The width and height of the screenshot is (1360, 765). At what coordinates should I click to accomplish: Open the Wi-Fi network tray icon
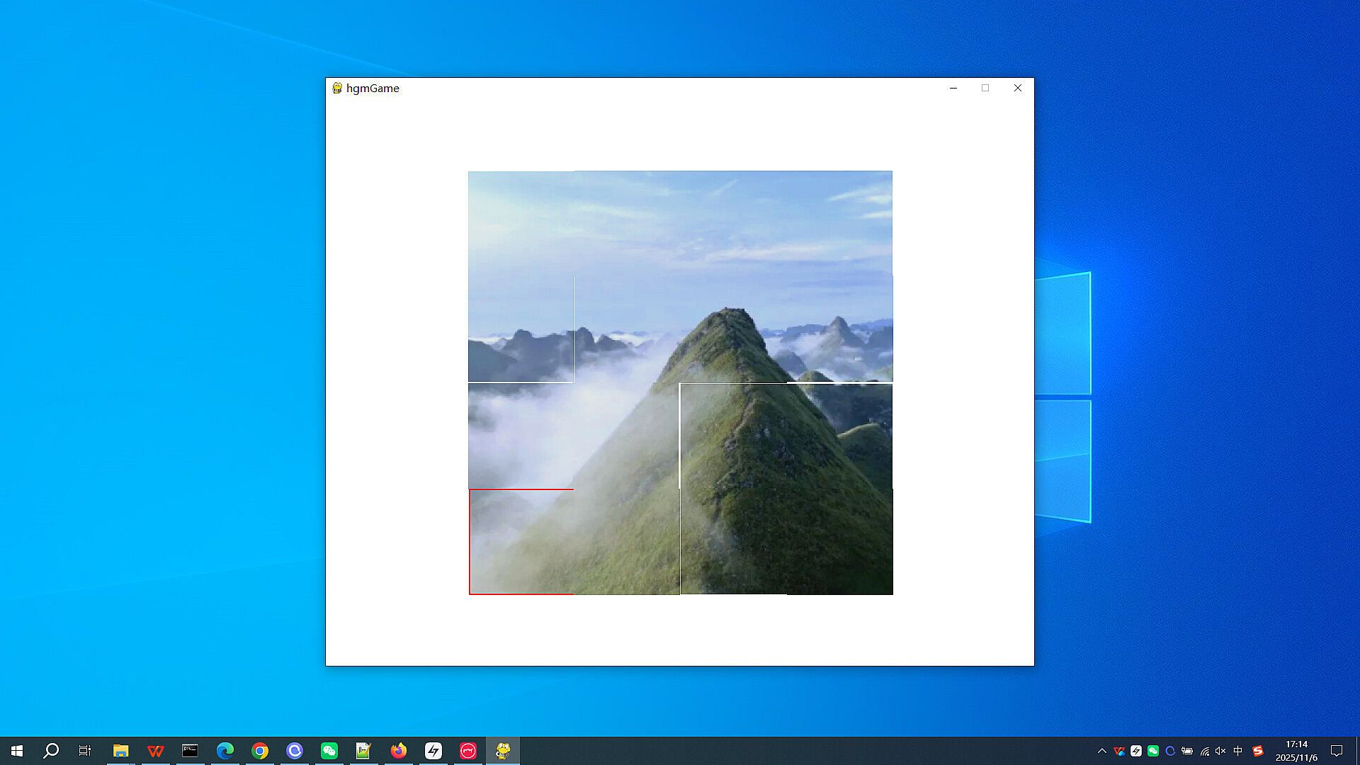click(x=1204, y=751)
